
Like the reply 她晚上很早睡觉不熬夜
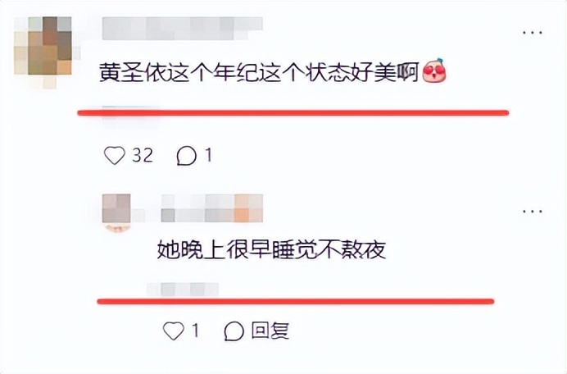pos(174,331)
